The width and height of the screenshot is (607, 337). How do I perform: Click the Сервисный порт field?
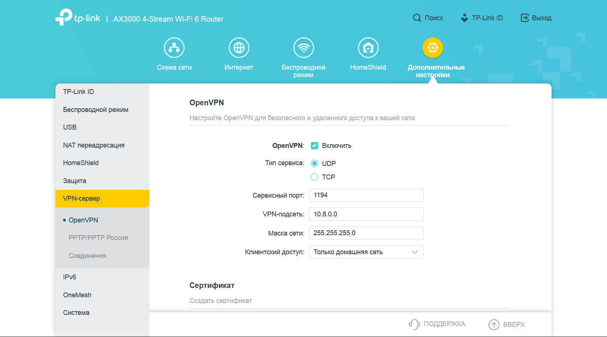coord(366,195)
